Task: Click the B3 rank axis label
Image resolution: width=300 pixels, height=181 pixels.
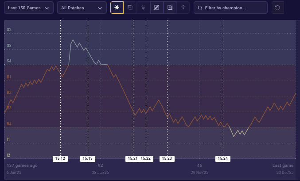Action: coord(9,108)
